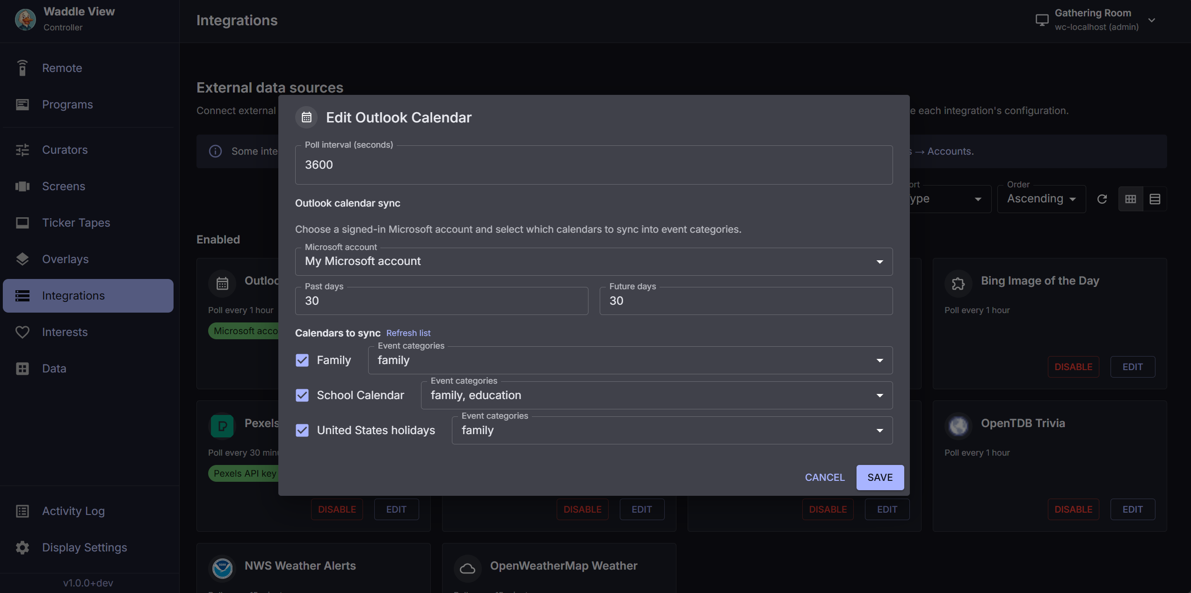Click the Programs sidebar icon

[x=22, y=105]
